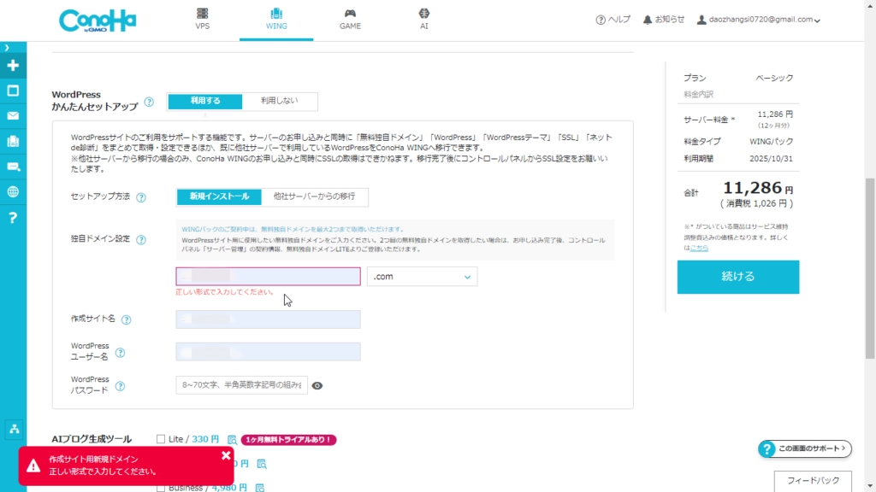Expand the collapsed left sidebar arrow
876x492 pixels.
pos(7,47)
